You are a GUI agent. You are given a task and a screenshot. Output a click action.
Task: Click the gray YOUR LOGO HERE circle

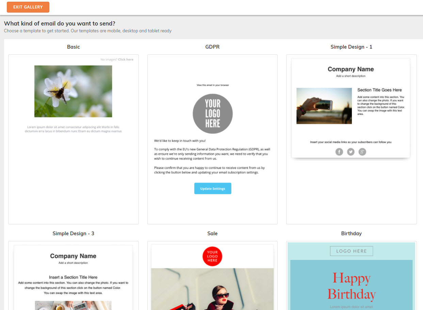tap(213, 114)
